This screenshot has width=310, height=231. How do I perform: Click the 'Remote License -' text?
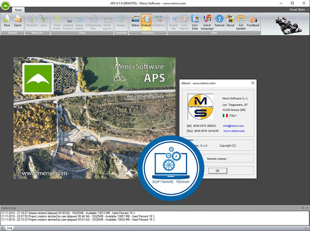(x=217, y=159)
